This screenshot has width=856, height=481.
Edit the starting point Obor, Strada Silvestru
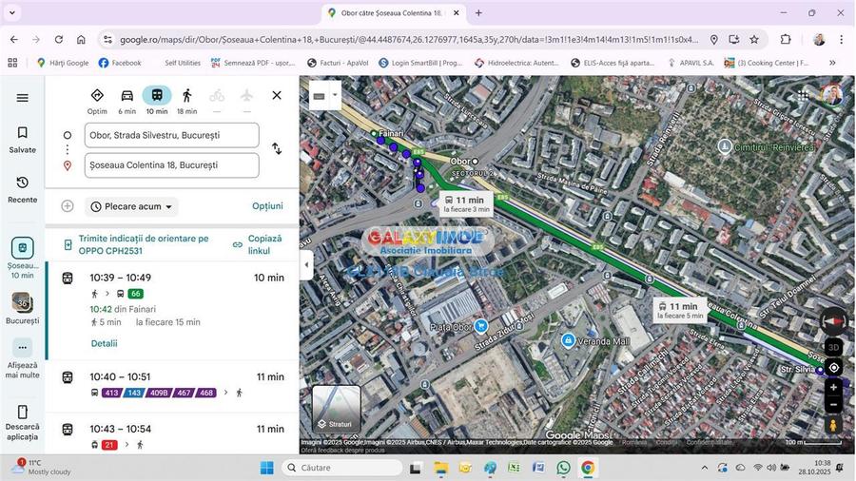click(171, 135)
